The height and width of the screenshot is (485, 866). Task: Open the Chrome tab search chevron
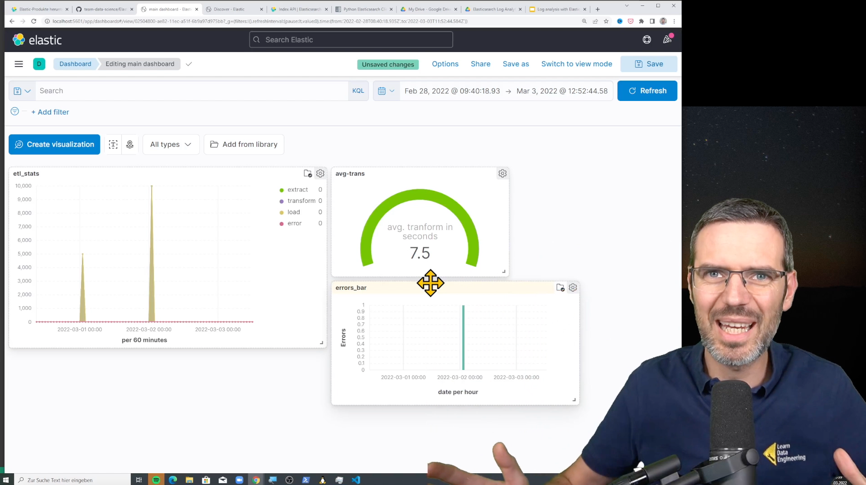627,6
